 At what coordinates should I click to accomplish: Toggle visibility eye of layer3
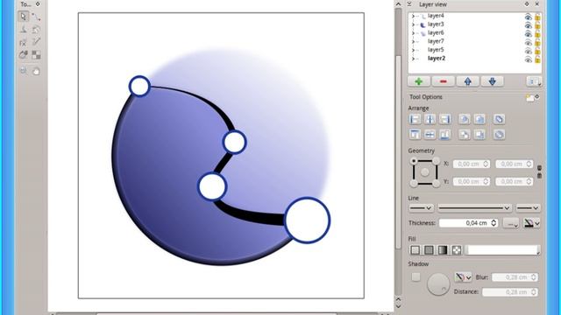pos(528,25)
